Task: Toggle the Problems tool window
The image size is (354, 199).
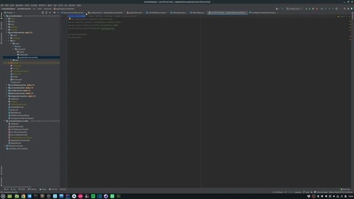Action: tap(32, 189)
